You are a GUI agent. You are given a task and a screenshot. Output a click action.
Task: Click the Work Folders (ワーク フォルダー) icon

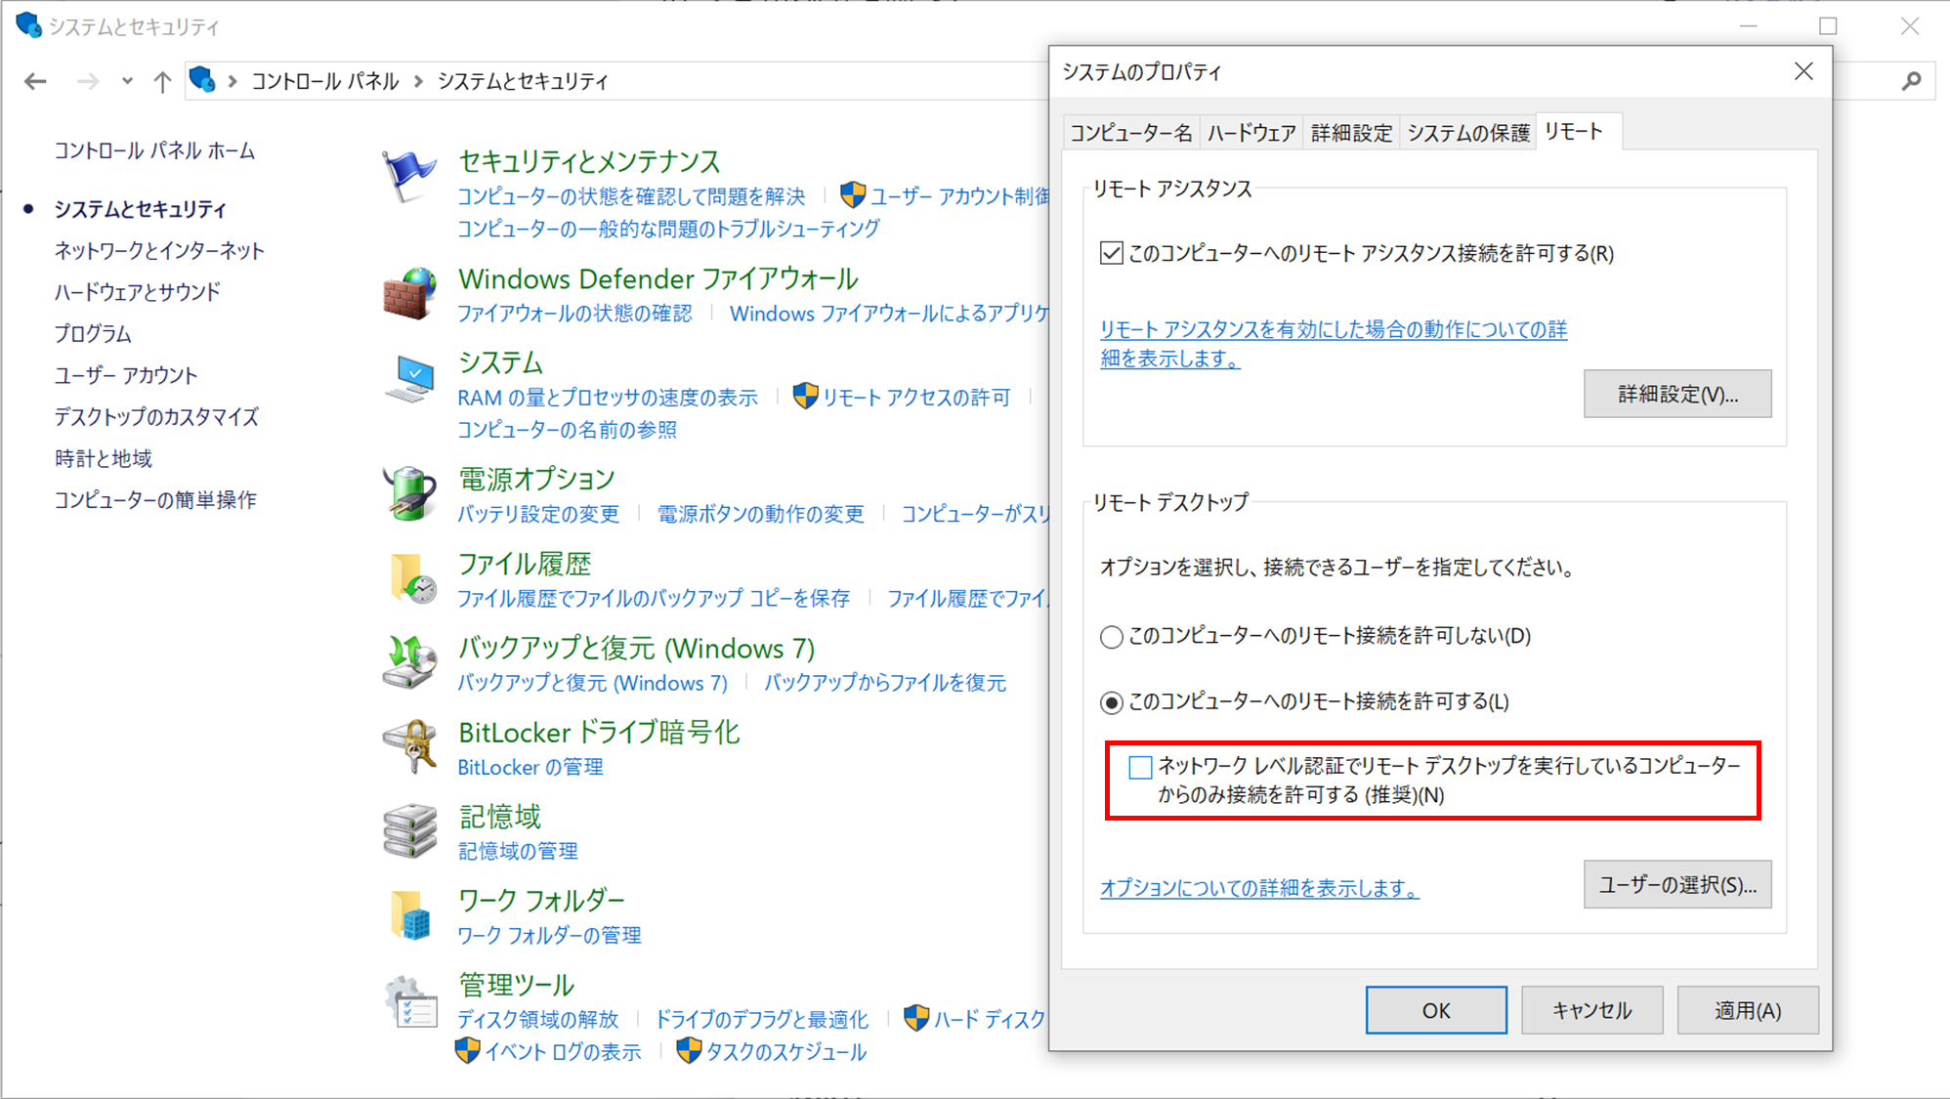408,915
